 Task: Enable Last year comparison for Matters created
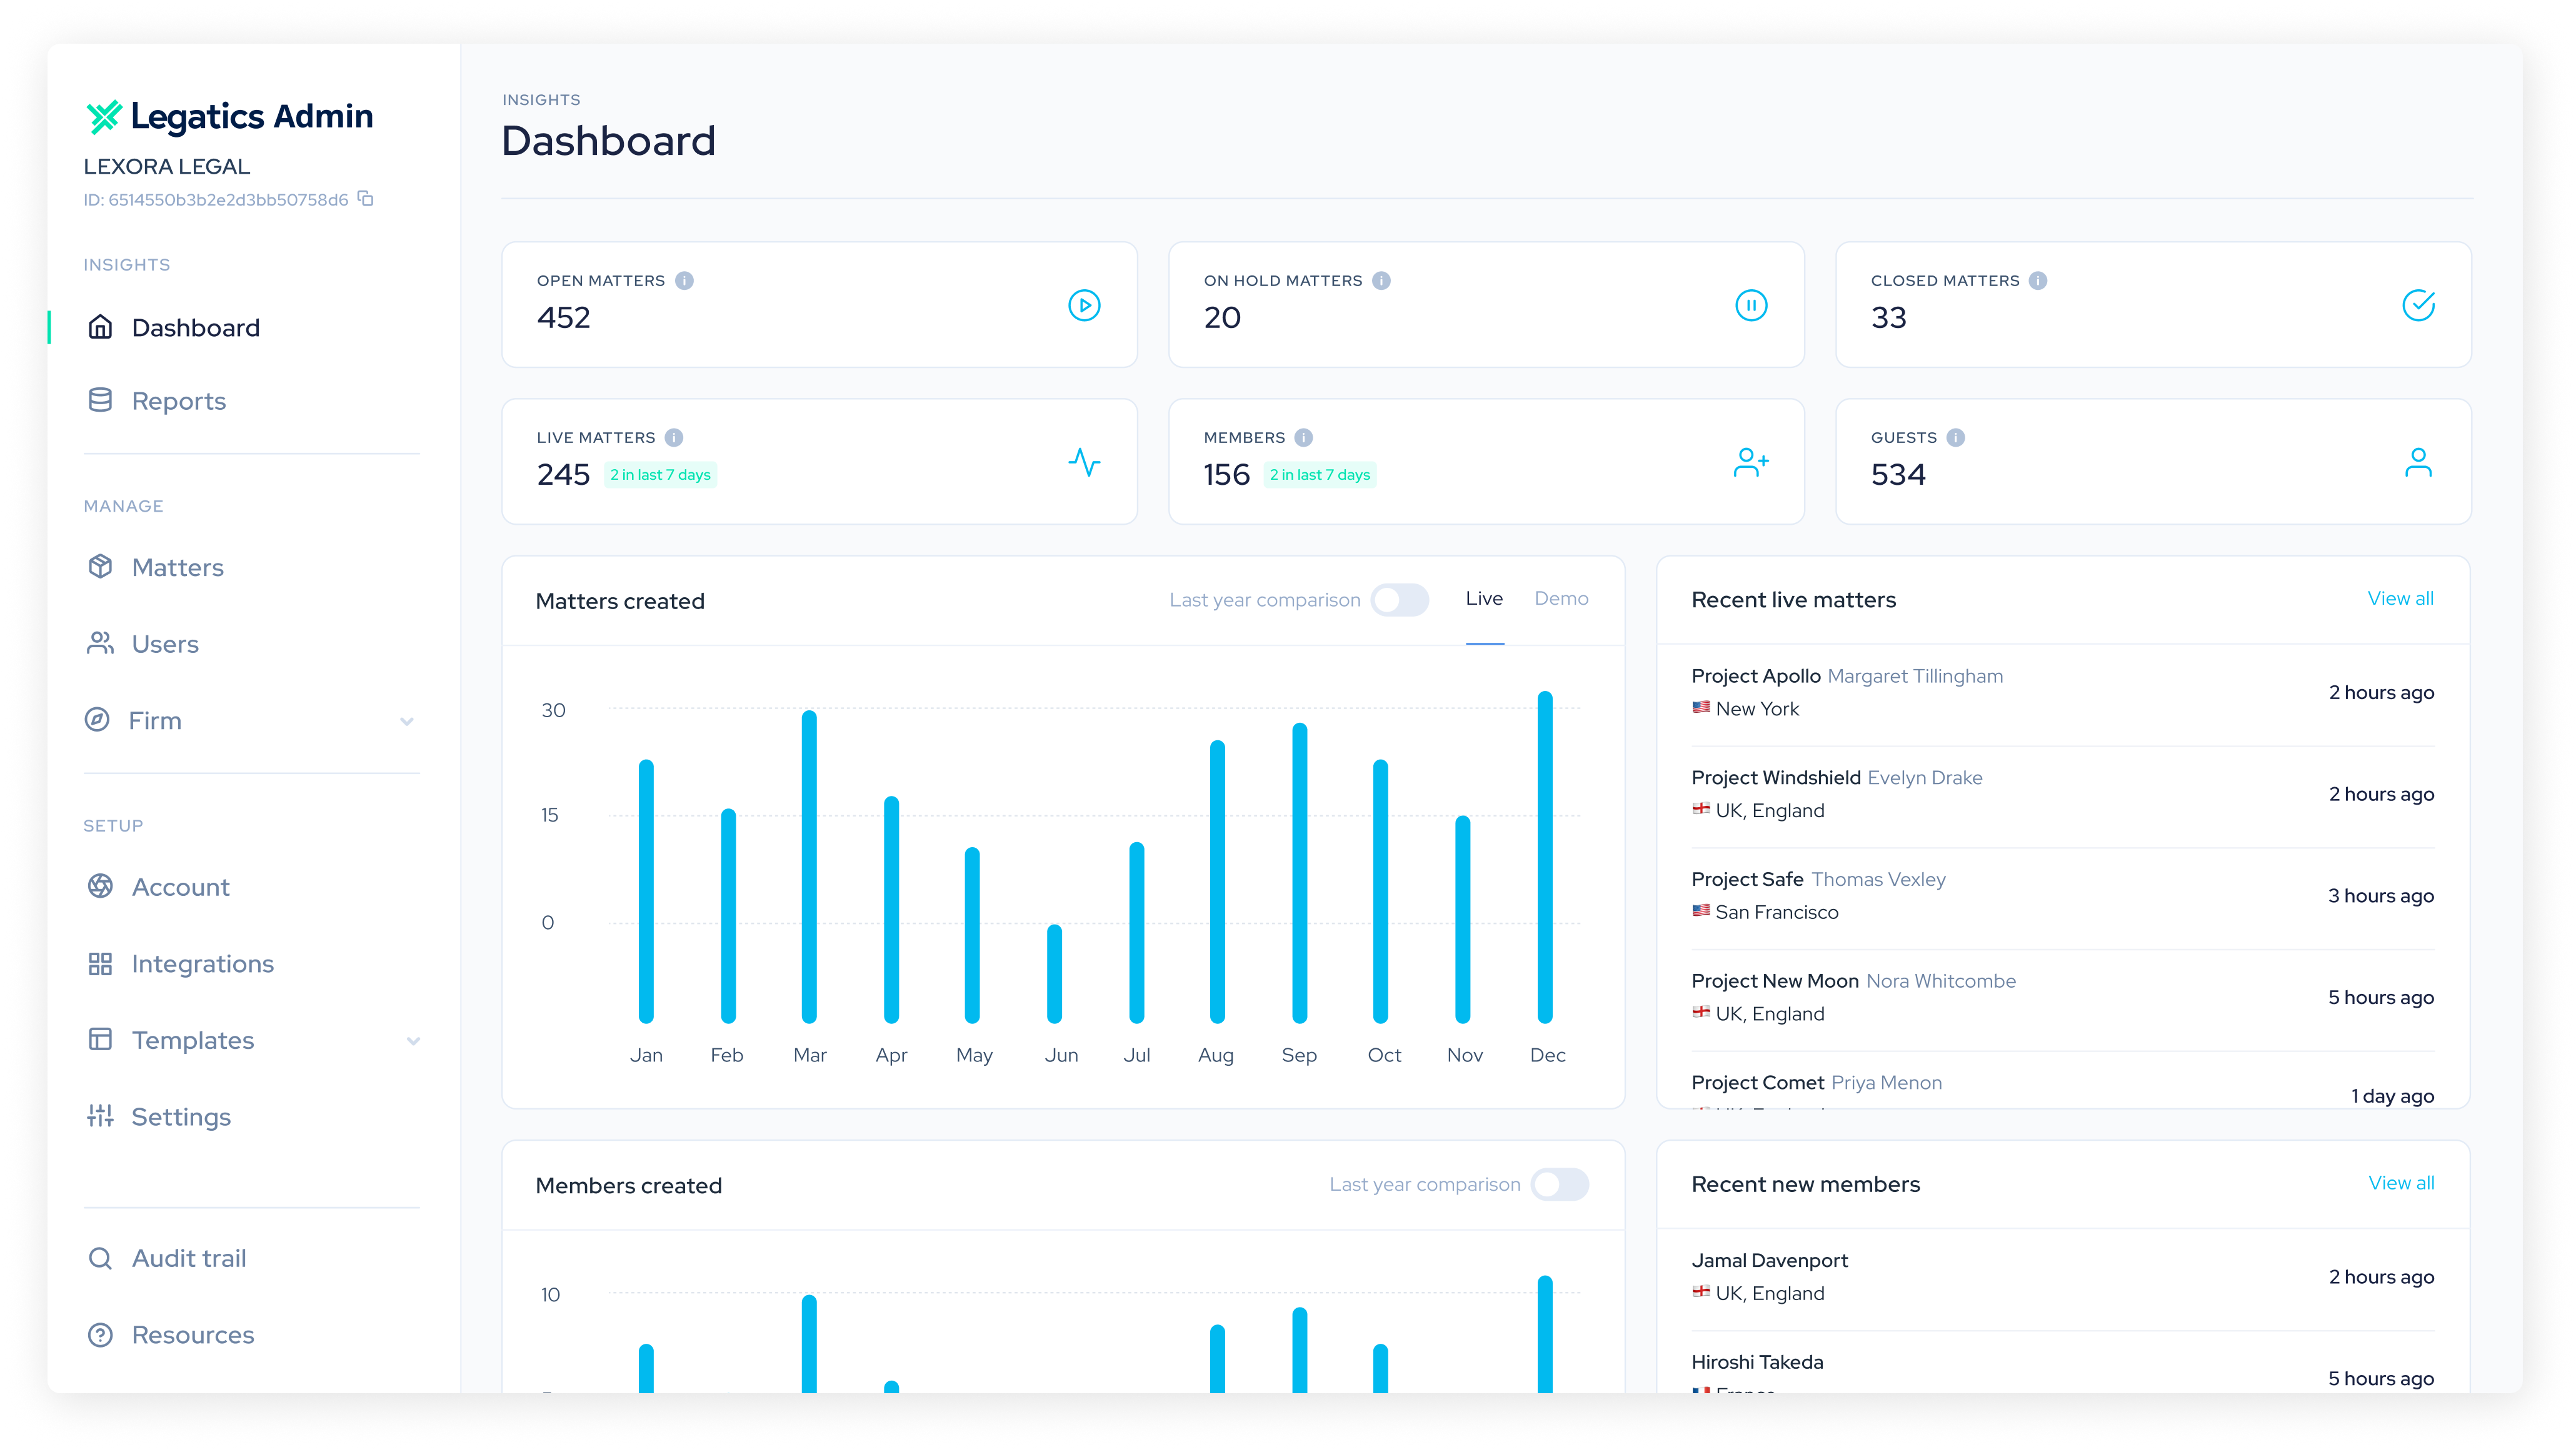pyautogui.click(x=1399, y=600)
